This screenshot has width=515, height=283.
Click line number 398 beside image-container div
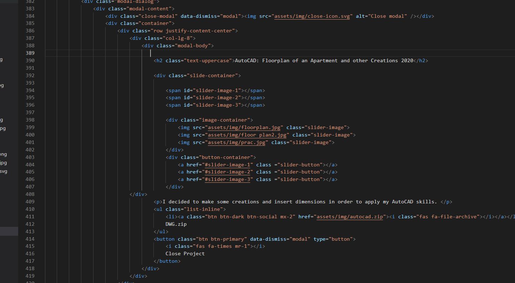[x=30, y=120]
